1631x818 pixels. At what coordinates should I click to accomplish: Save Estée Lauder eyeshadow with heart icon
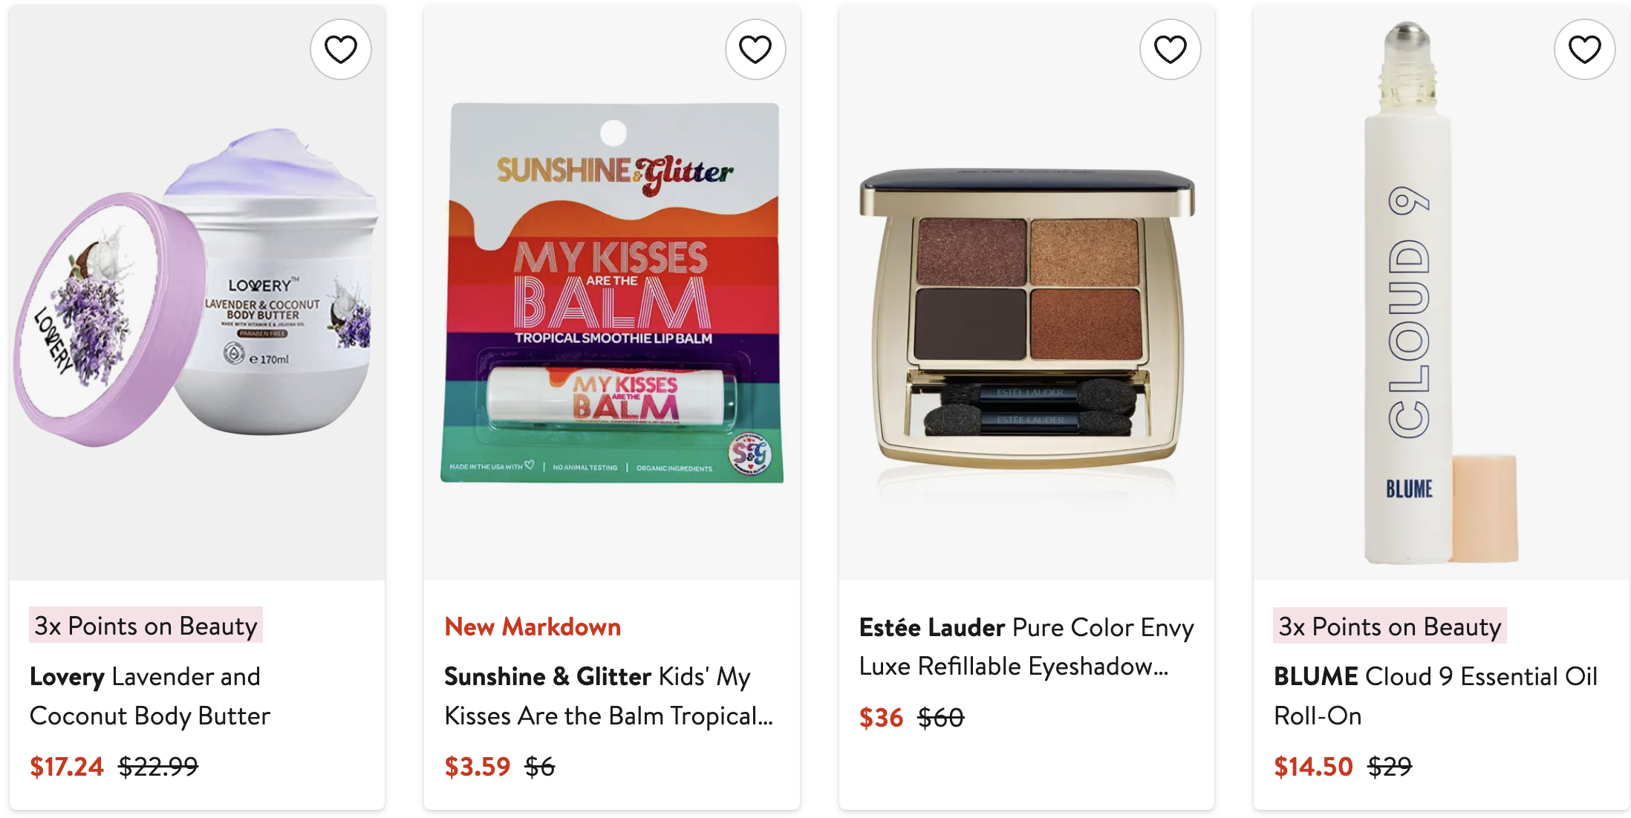tap(1170, 50)
